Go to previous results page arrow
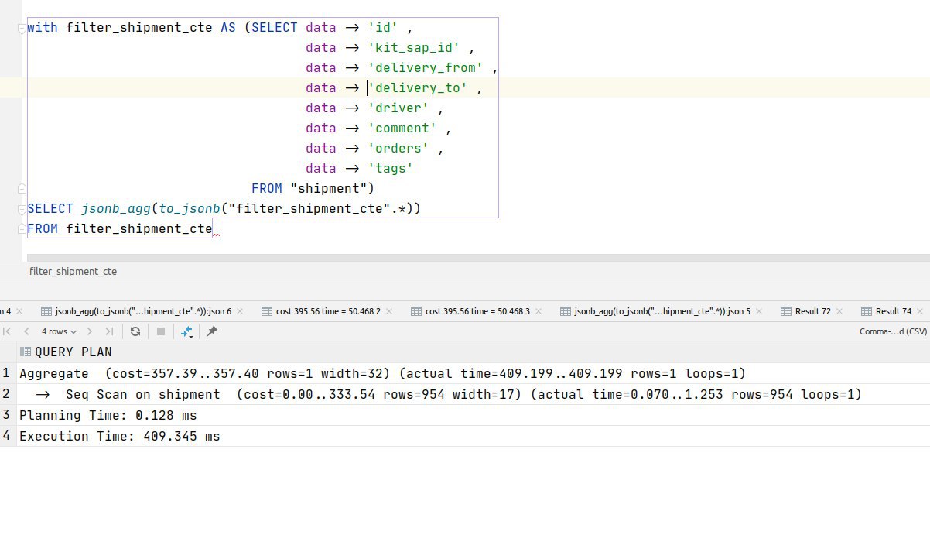 click(x=26, y=331)
